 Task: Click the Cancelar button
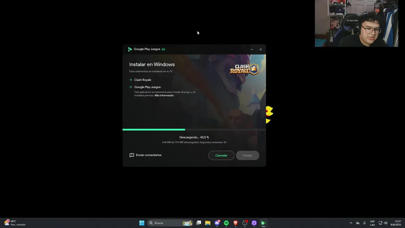coord(221,155)
